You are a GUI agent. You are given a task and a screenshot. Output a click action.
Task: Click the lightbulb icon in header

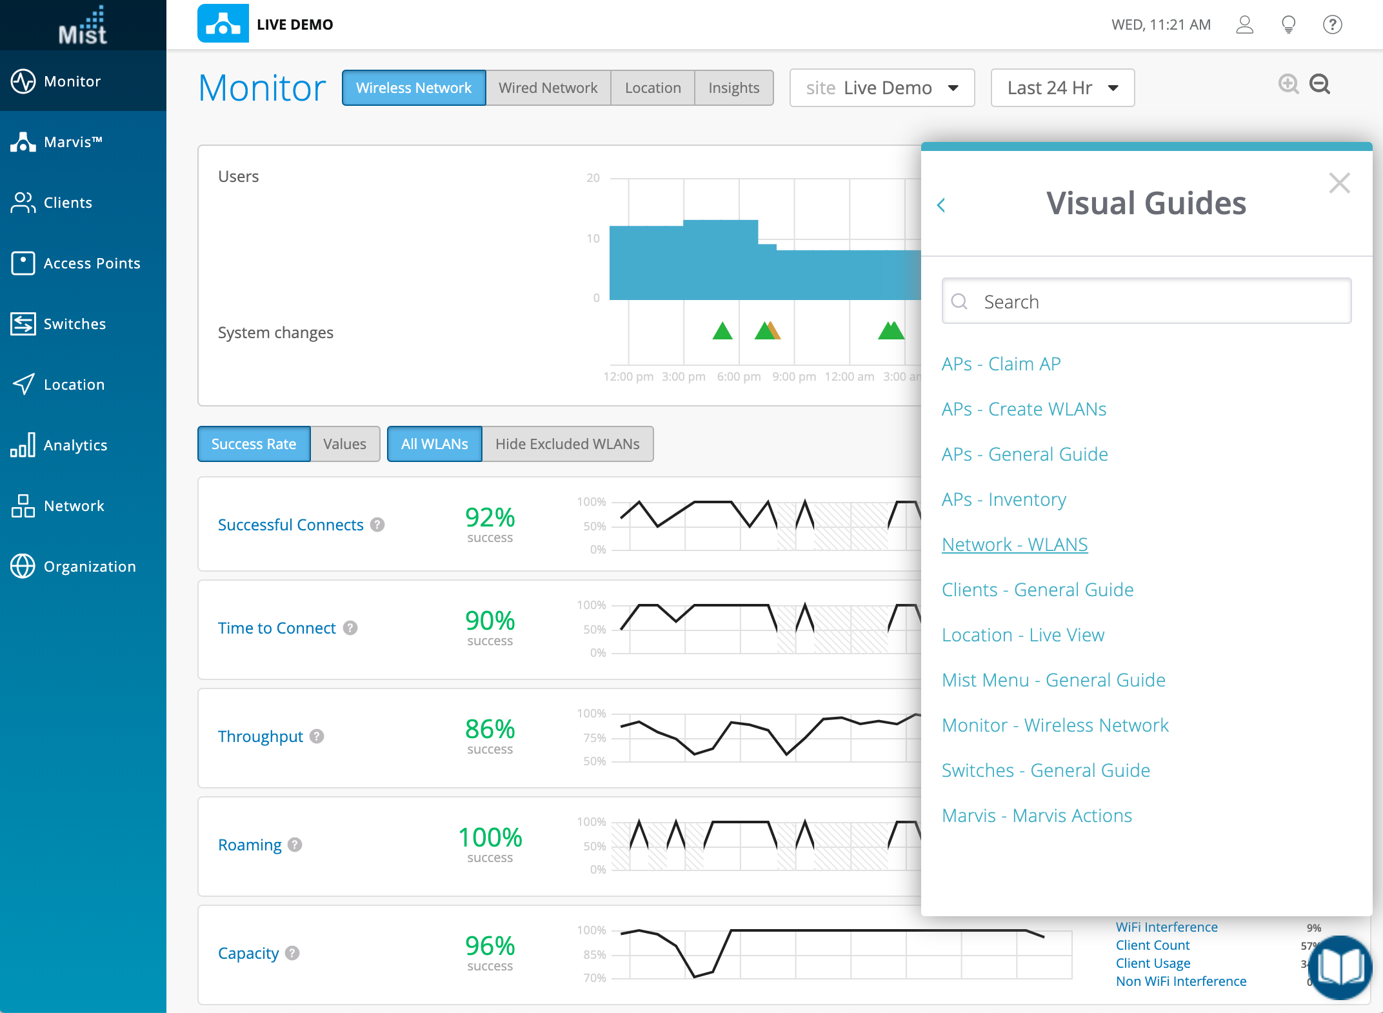1288,25
